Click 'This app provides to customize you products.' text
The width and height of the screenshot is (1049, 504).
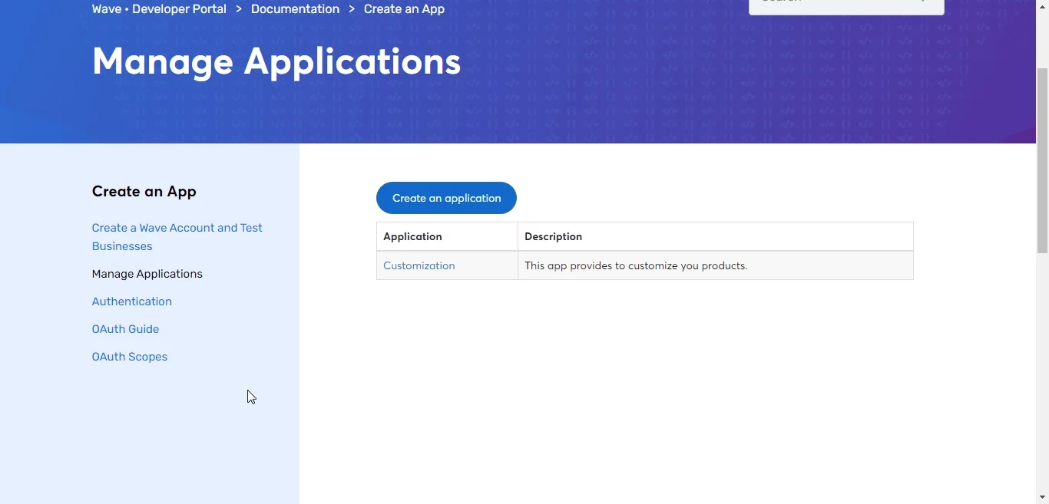(636, 265)
